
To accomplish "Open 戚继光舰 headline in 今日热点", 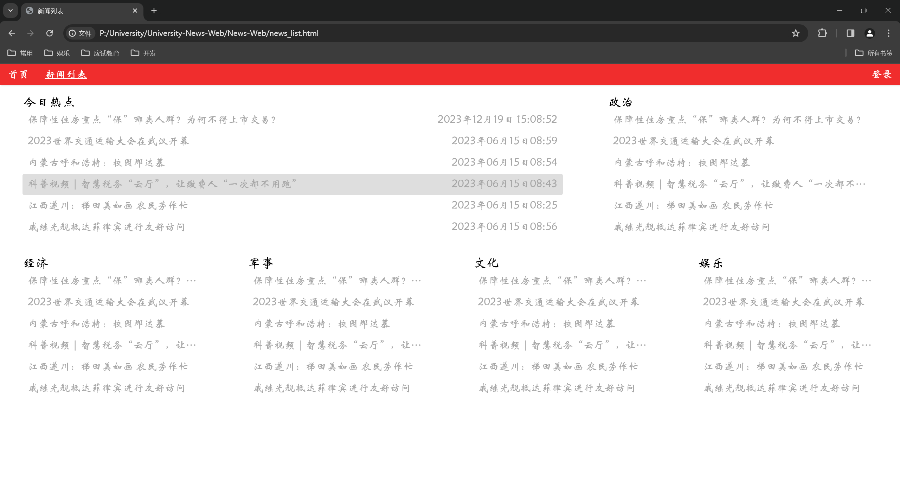I will tap(107, 227).
